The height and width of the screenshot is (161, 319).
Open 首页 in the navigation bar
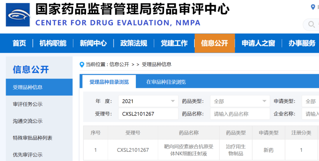pos(19,43)
